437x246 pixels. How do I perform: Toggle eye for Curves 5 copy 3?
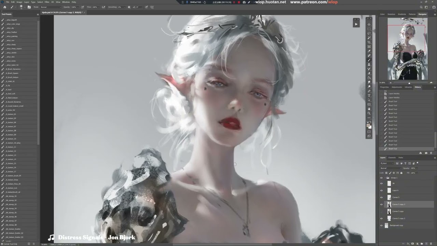[381, 204]
